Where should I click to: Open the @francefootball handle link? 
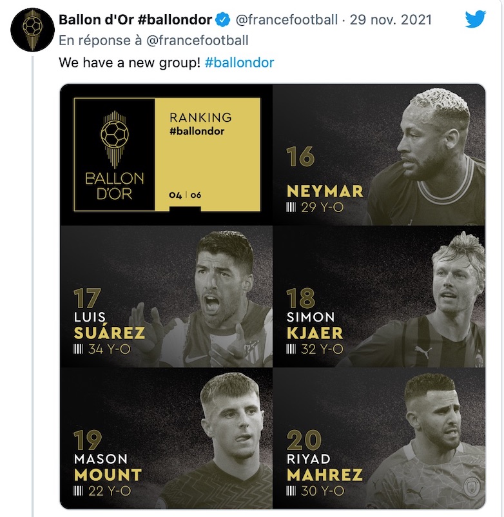pos(286,20)
